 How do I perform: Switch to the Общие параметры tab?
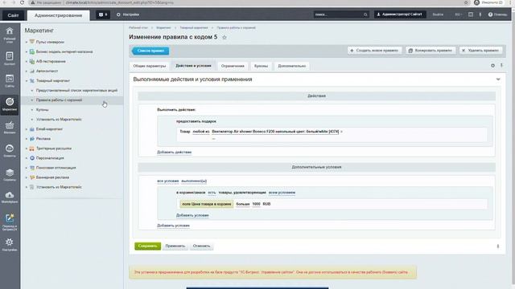(150, 66)
